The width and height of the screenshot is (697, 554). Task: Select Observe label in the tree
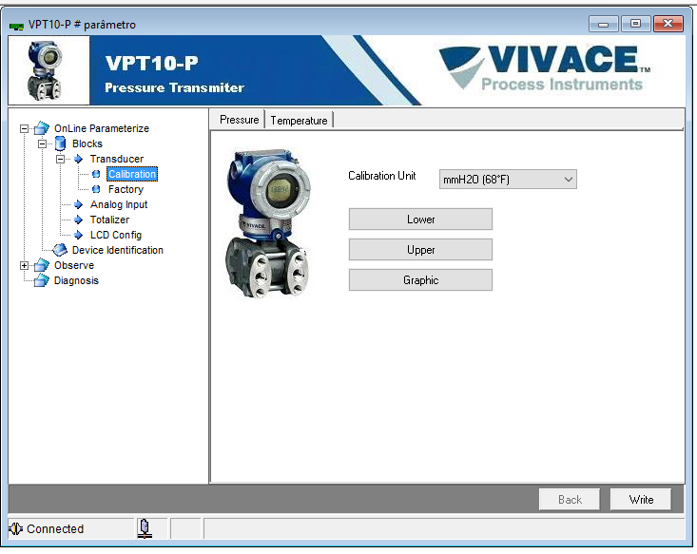(74, 265)
